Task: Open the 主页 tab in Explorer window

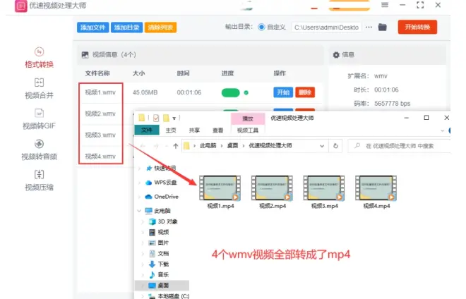Action: [x=171, y=130]
